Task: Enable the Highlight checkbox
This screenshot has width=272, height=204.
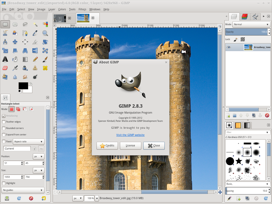Action: click(x=4, y=183)
